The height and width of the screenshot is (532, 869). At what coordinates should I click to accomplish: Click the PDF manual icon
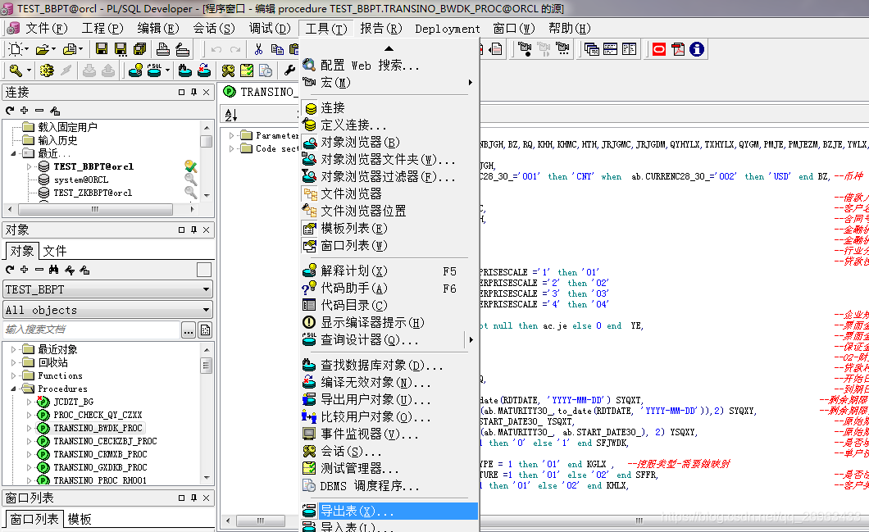[678, 49]
